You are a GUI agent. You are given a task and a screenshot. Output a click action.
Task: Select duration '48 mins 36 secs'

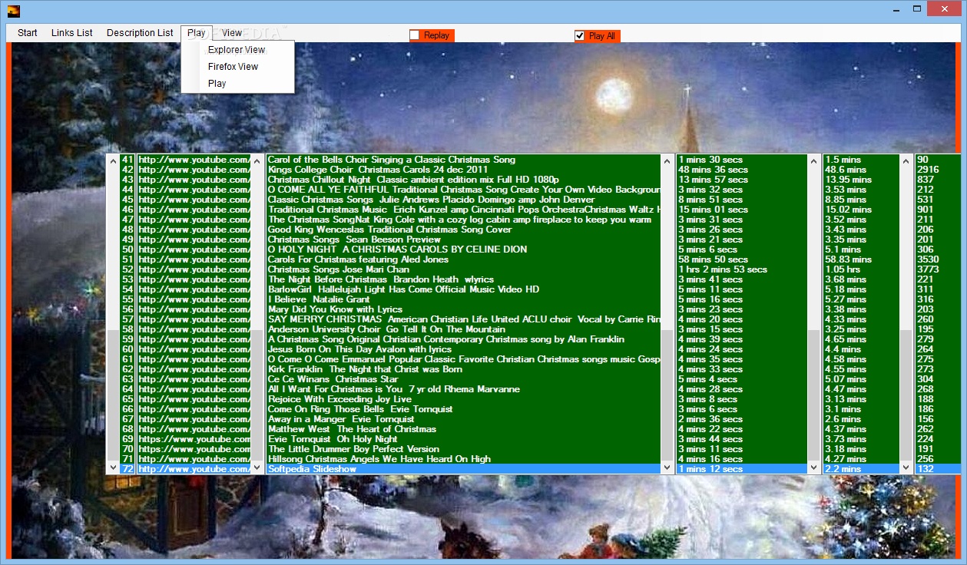point(742,170)
